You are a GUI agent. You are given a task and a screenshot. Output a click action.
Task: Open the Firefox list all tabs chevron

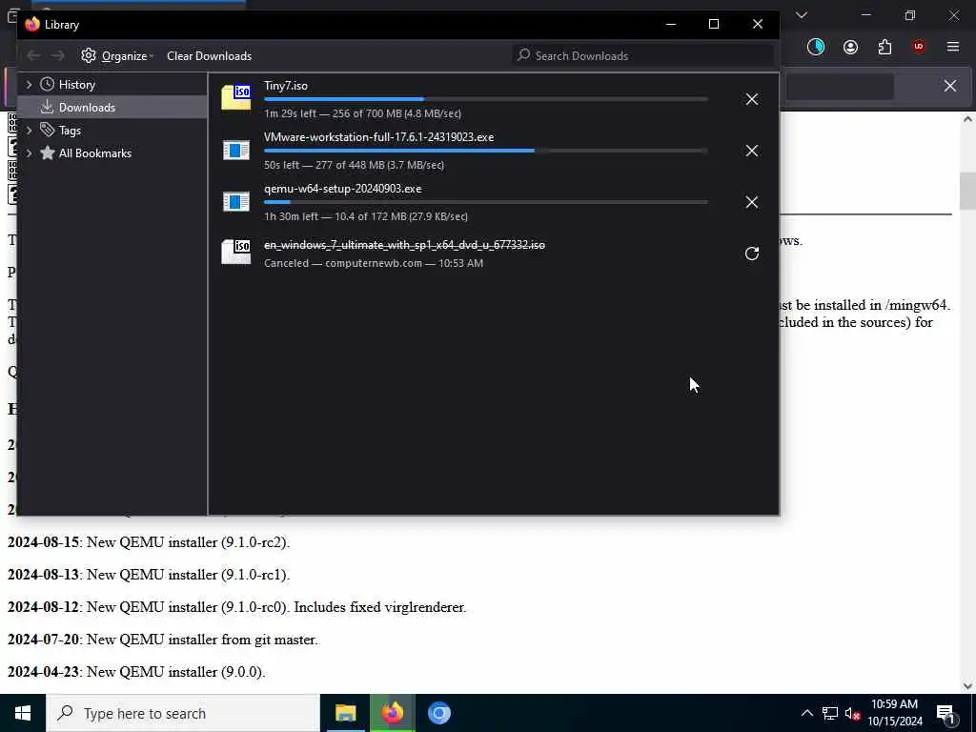(802, 15)
